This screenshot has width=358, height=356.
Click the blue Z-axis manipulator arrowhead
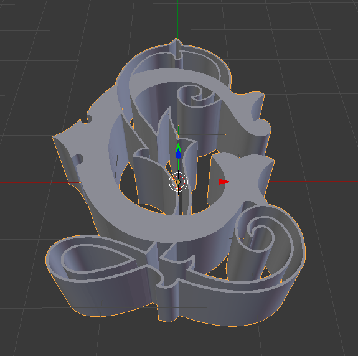coord(178,155)
